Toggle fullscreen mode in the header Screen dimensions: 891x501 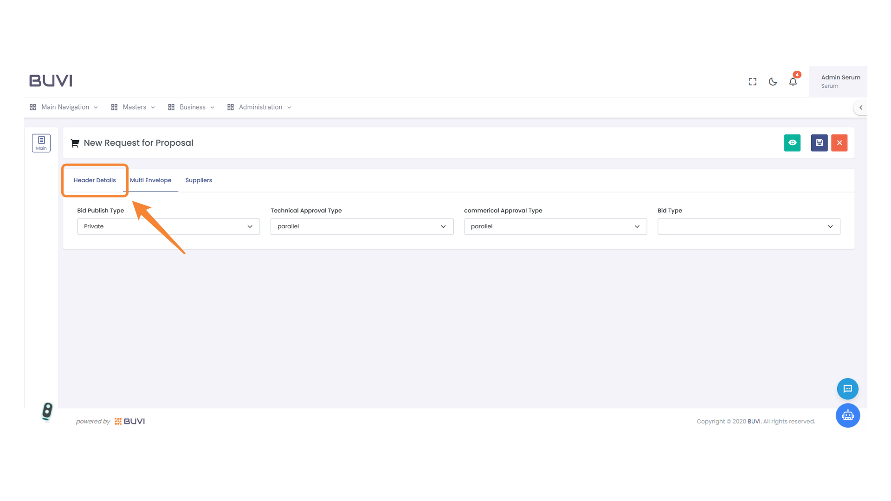[752, 81]
